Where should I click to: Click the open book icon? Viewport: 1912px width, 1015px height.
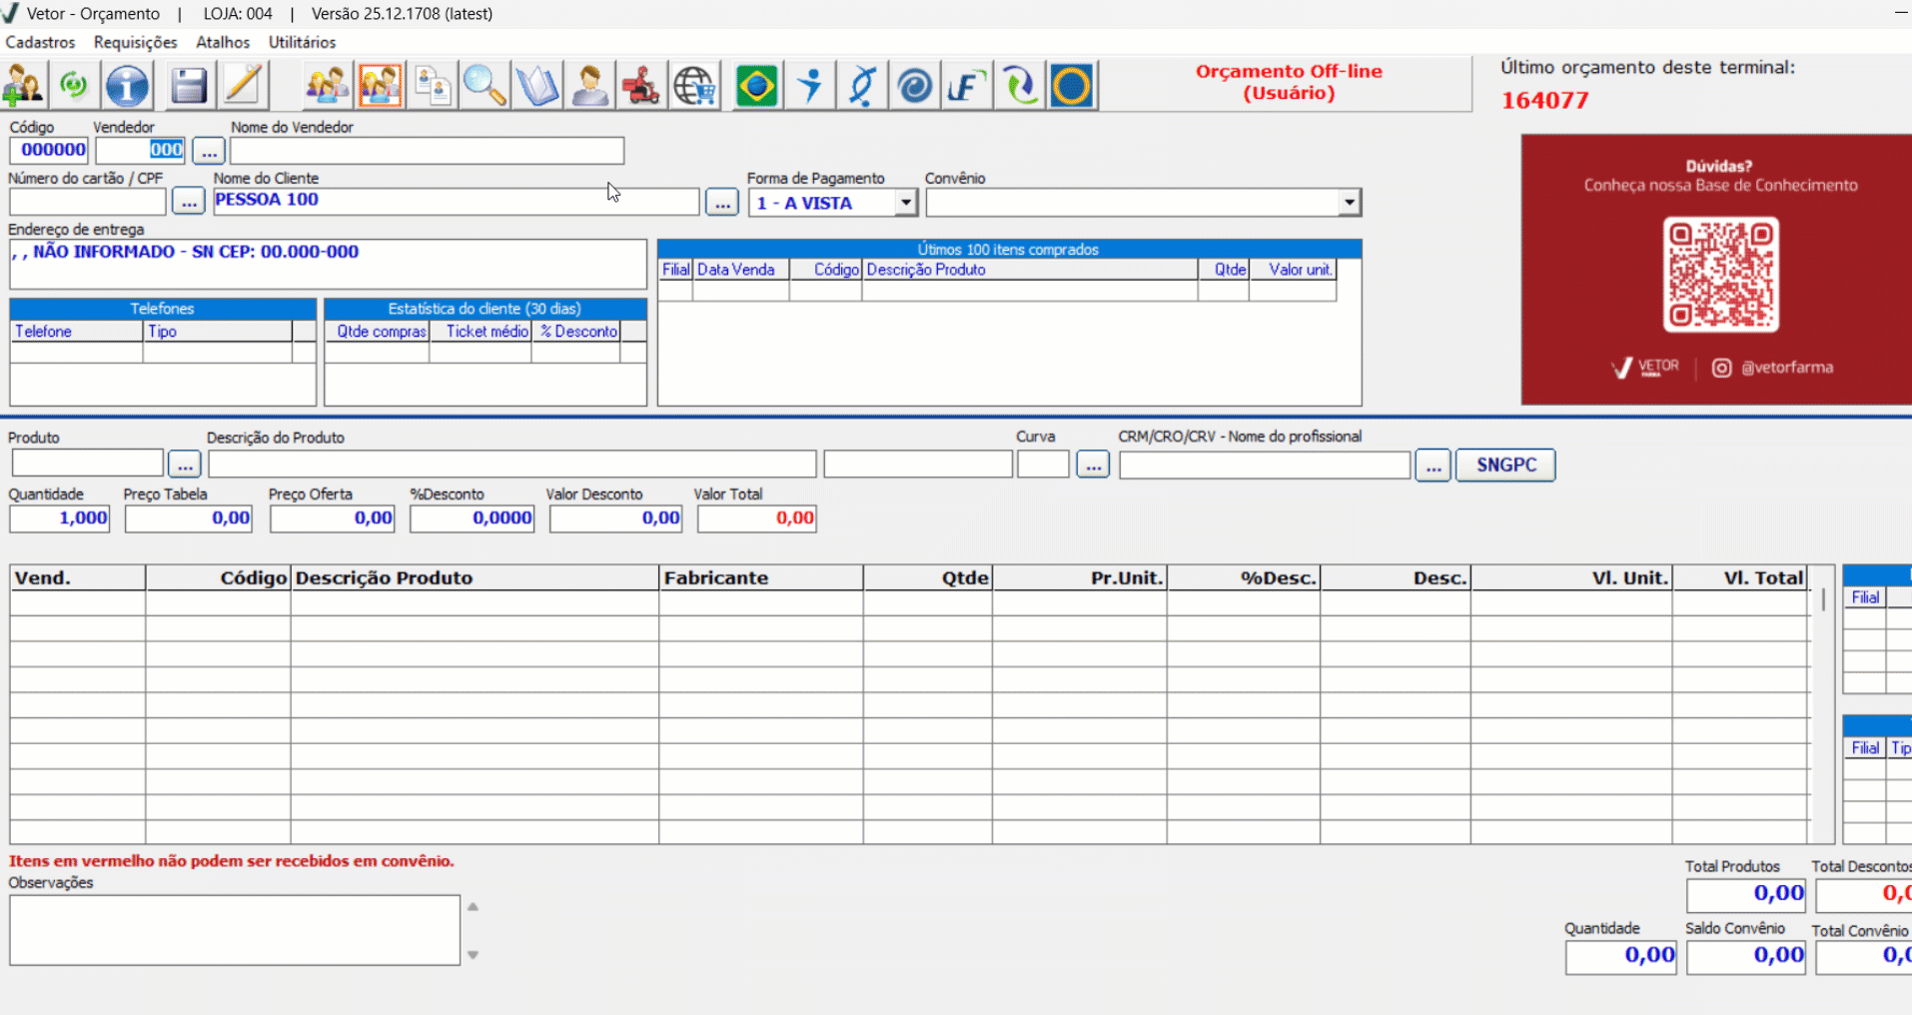click(x=537, y=86)
